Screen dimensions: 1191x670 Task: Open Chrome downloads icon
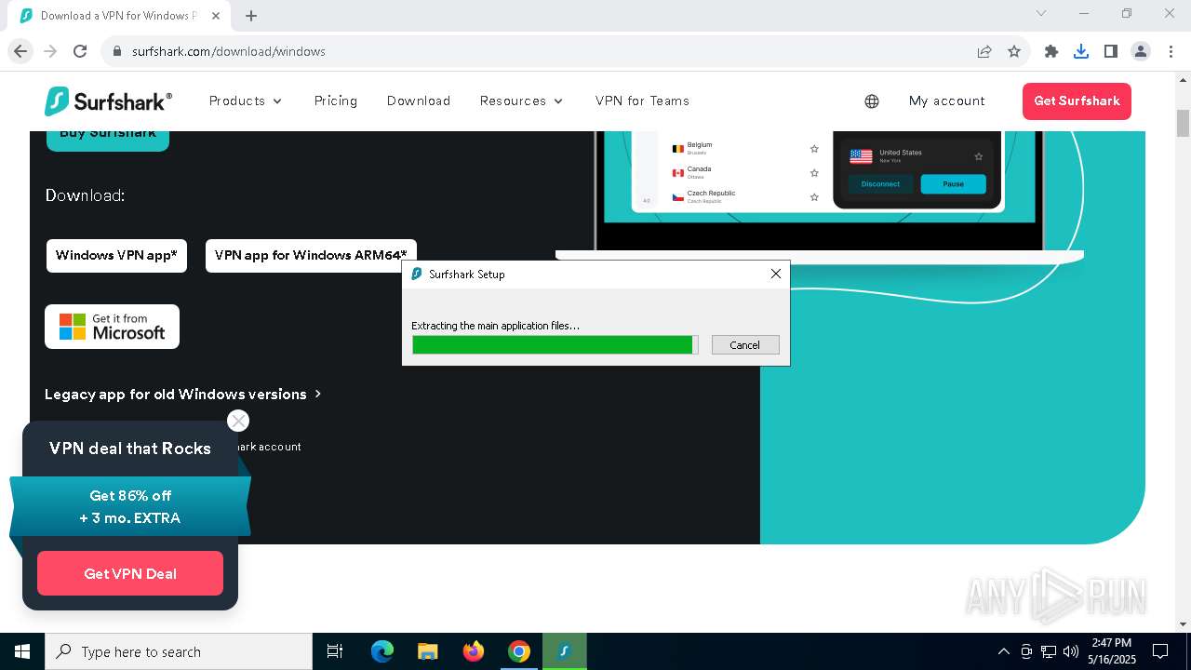point(1081,51)
